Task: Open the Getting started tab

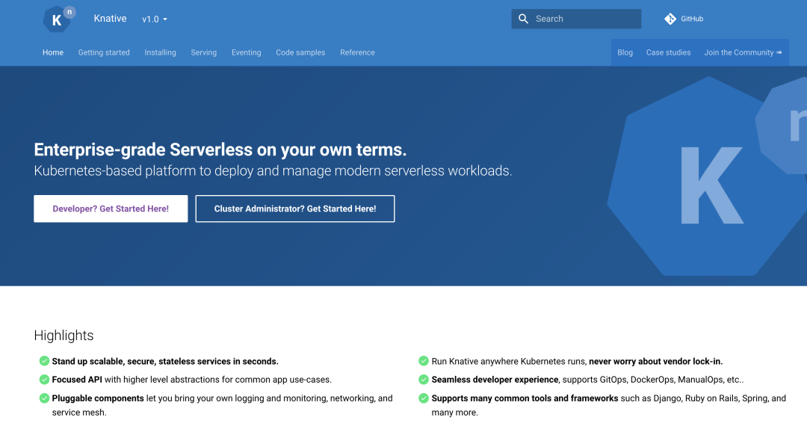Action: pyautogui.click(x=104, y=52)
